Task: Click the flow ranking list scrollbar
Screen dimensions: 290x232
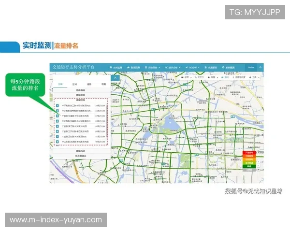Action: coord(106,121)
